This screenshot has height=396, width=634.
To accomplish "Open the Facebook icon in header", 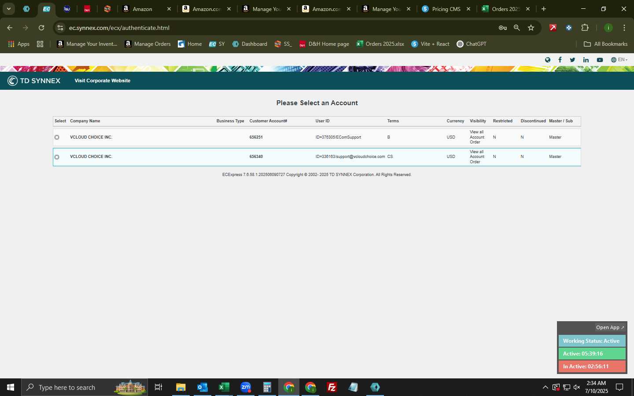I will click(x=560, y=60).
